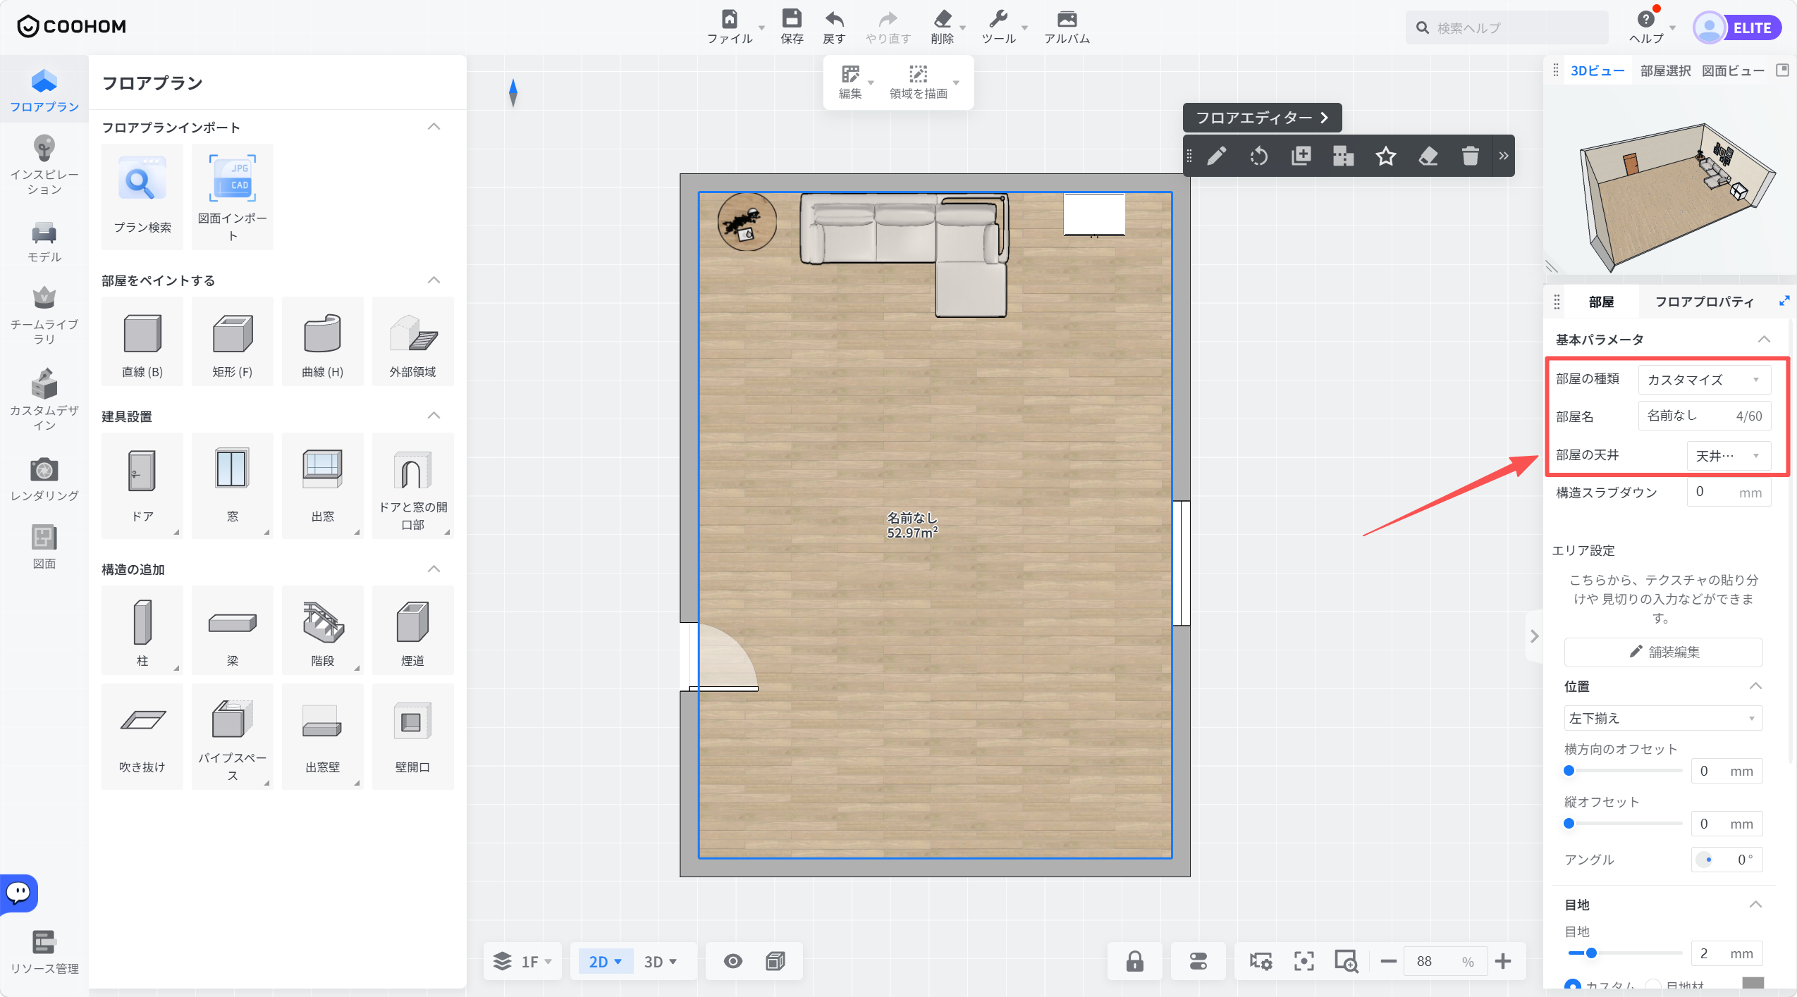Select the 矩形 (F) room tool

tap(233, 342)
